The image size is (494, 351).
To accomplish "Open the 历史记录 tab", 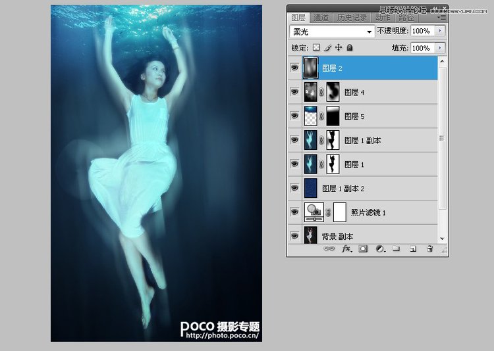I will [x=352, y=18].
